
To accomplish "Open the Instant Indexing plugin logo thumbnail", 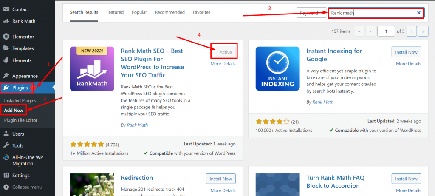I will click(277, 68).
